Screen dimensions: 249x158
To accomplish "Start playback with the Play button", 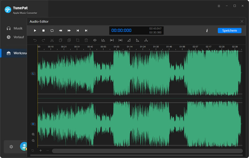I will tap(35, 31).
